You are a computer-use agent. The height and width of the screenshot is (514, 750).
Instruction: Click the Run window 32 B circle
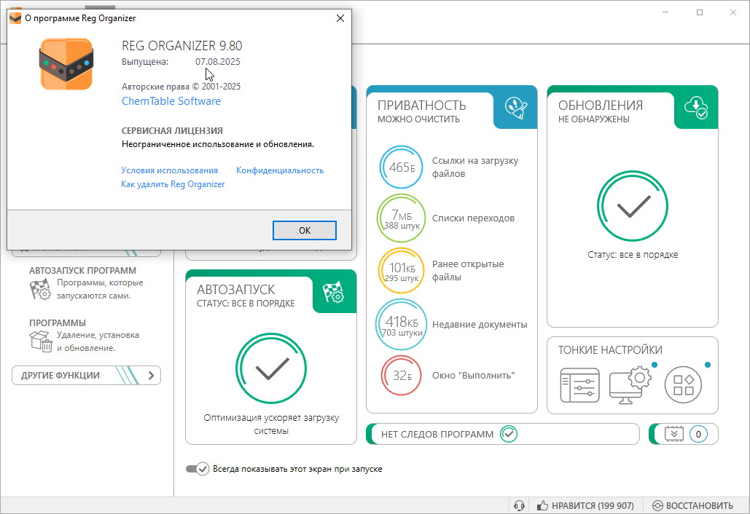pos(402,376)
